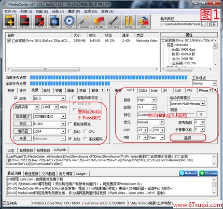Launch the WIZARD toolbar icon

[x=84, y=22]
